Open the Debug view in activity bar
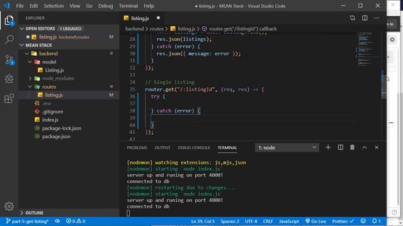The height and width of the screenshot is (226, 403). tap(9, 79)
